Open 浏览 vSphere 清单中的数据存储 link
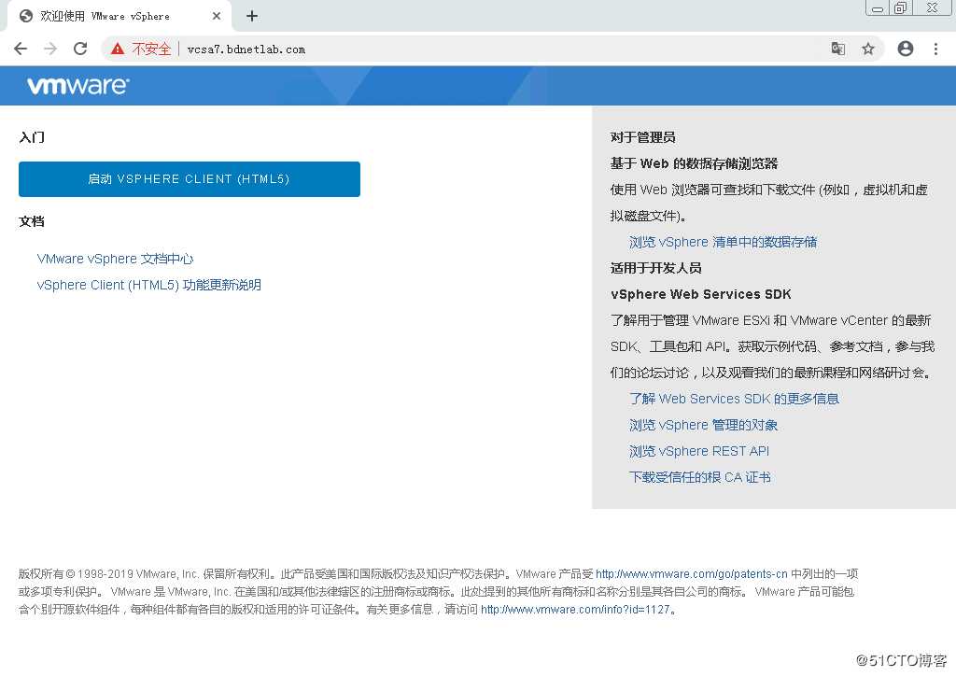Screen dimensions: 956x676 pyautogui.click(x=724, y=242)
